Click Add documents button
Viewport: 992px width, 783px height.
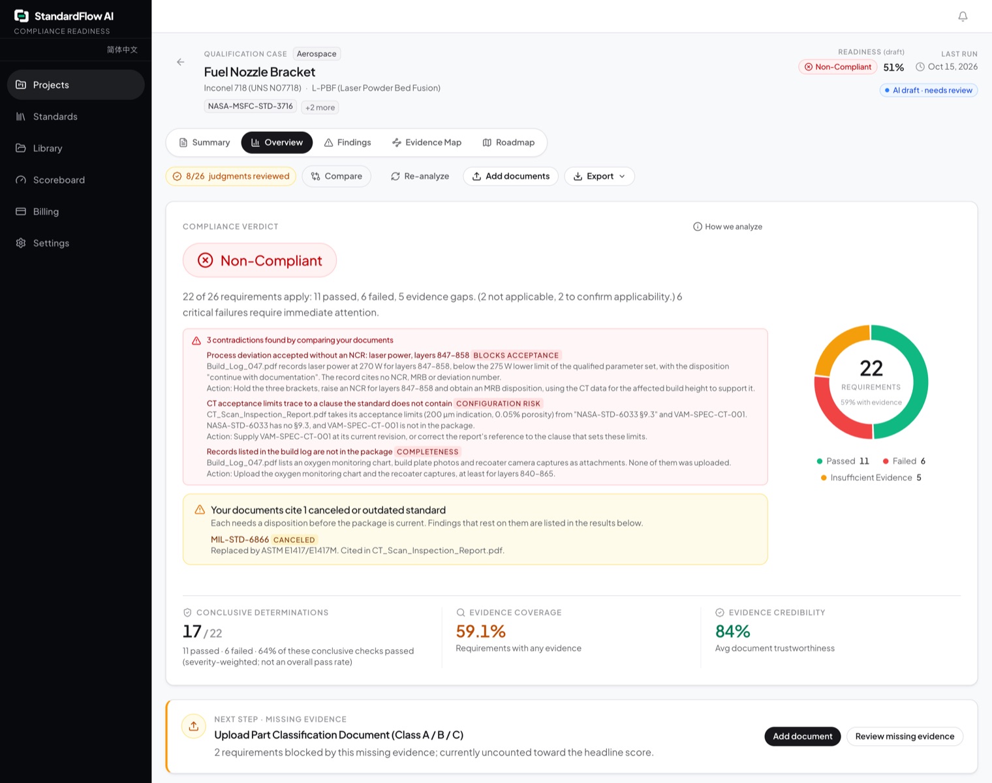[511, 176]
